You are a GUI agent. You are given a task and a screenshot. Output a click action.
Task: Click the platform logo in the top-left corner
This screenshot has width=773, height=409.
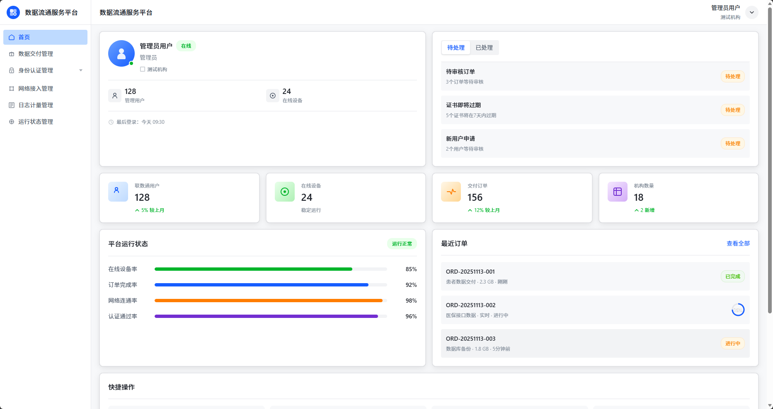(x=13, y=12)
